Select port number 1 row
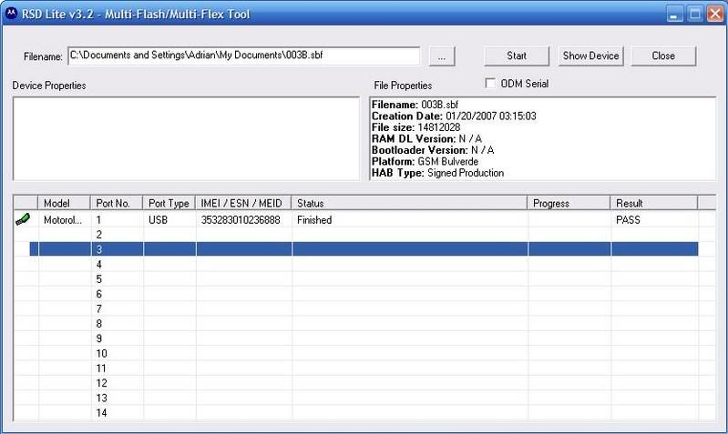Image resolution: width=728 pixels, height=434 pixels. [364, 220]
